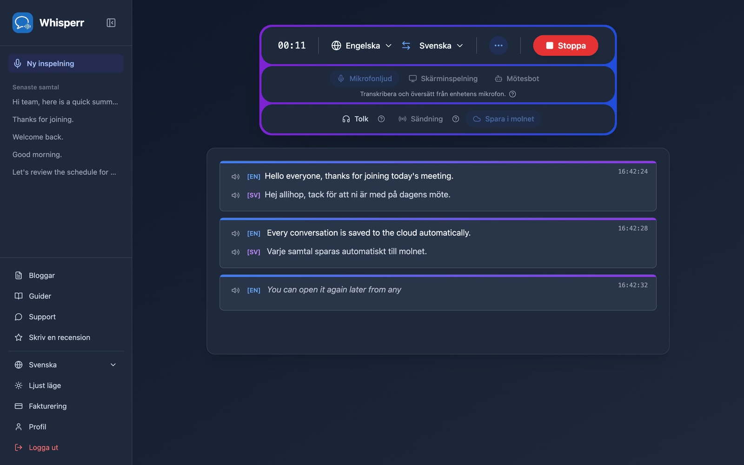Click the Whisperr brand name

pyautogui.click(x=62, y=23)
